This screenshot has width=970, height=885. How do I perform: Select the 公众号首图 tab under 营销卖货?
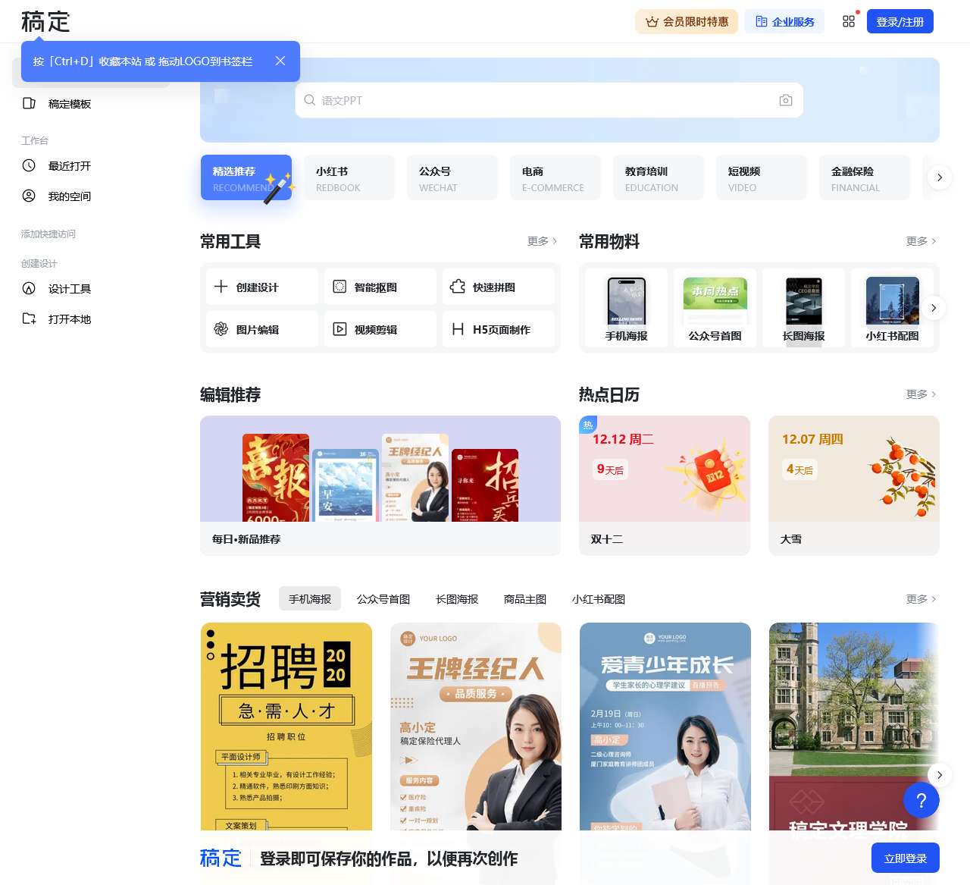click(x=383, y=599)
